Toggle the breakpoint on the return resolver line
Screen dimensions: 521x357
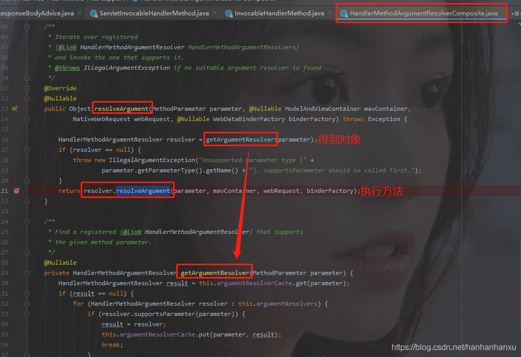[16, 190]
